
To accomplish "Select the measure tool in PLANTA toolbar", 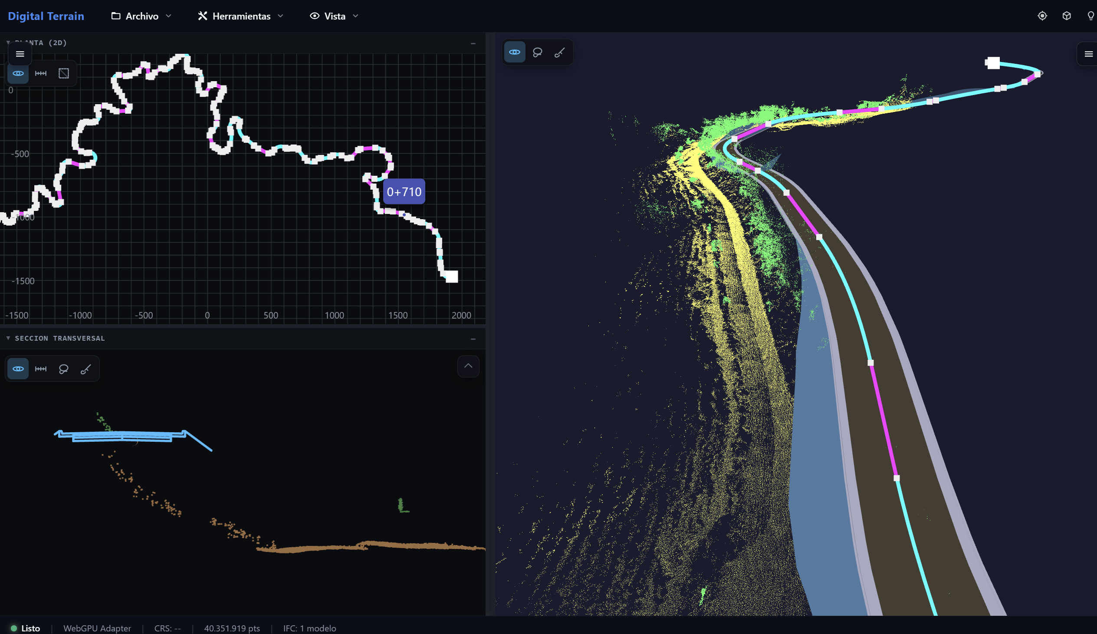I will click(41, 73).
